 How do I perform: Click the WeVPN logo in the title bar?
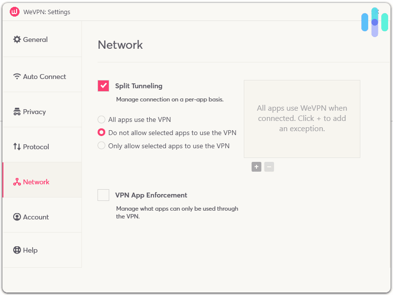click(14, 11)
